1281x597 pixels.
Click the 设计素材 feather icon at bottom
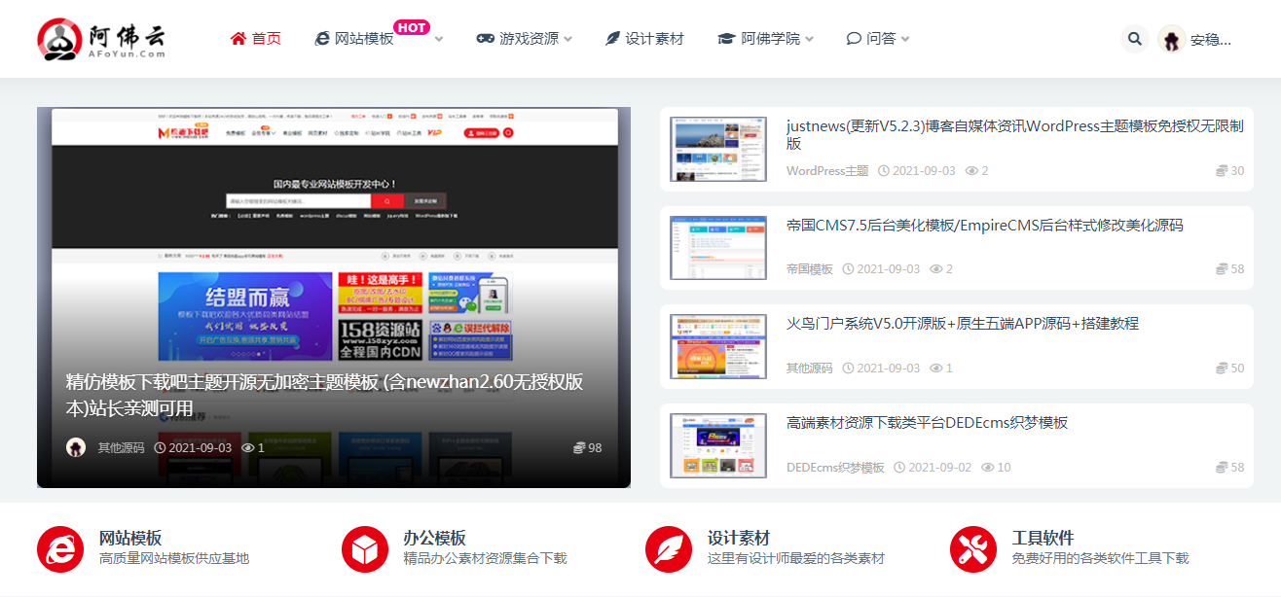tap(669, 549)
